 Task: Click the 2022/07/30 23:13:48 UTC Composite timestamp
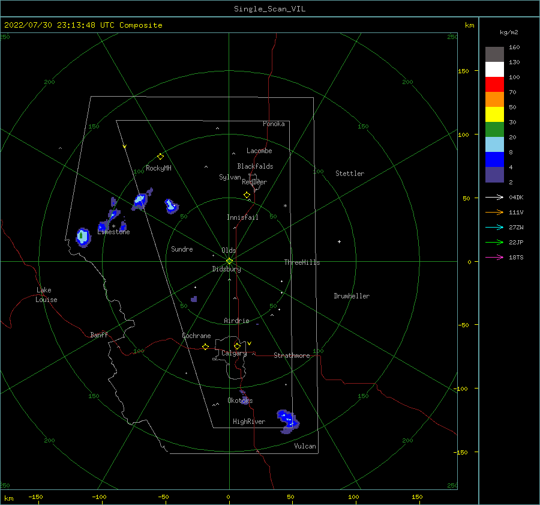[83, 25]
